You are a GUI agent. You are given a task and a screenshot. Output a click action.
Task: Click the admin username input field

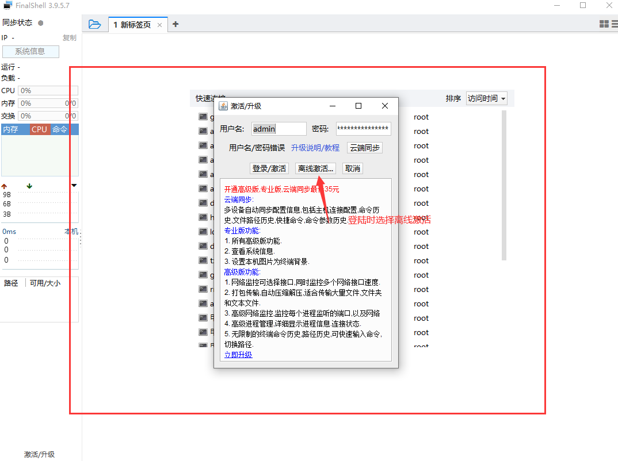(279, 128)
